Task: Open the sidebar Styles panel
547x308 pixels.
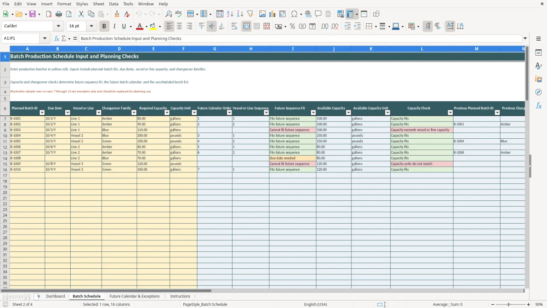Action: pos(538,66)
